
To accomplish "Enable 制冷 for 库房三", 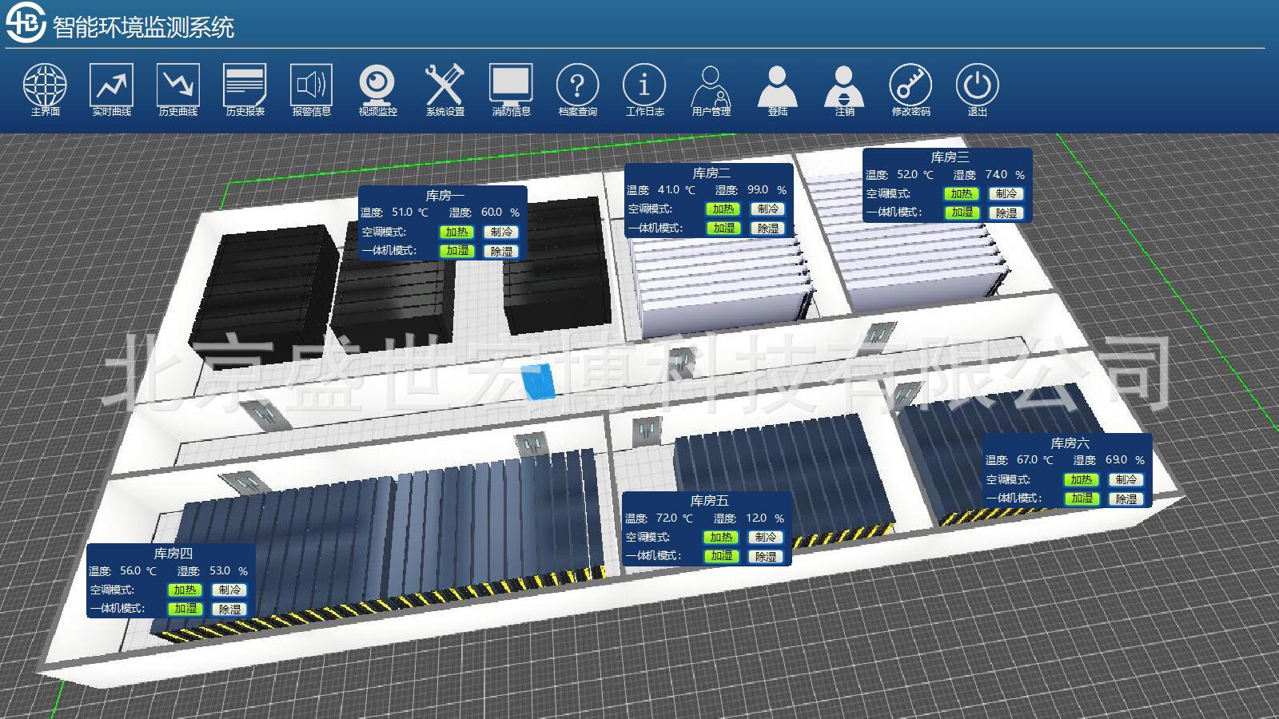I will click(1006, 193).
